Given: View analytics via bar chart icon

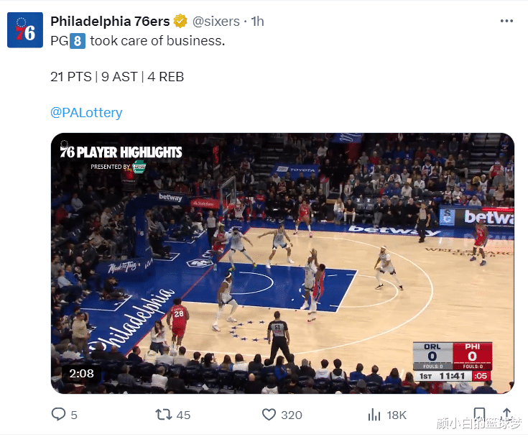Looking at the screenshot, I should 374,415.
